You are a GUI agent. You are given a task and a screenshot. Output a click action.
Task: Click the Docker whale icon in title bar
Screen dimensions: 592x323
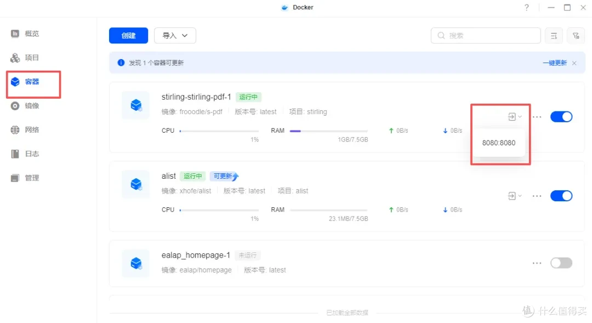point(284,8)
